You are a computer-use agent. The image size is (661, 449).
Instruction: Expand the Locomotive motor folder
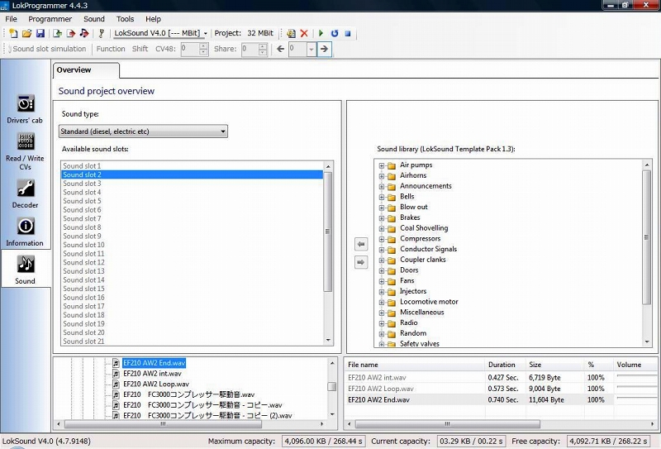(x=382, y=302)
